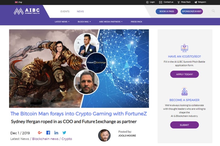This screenshot has width=220, height=146.
Task: Click the Book a Pass button
Action: 167,11
